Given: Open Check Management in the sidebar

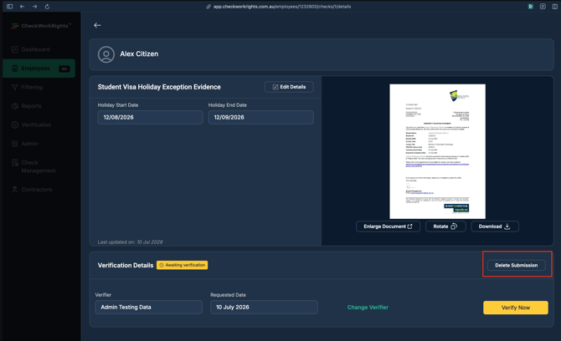Looking at the screenshot, I should (39, 166).
